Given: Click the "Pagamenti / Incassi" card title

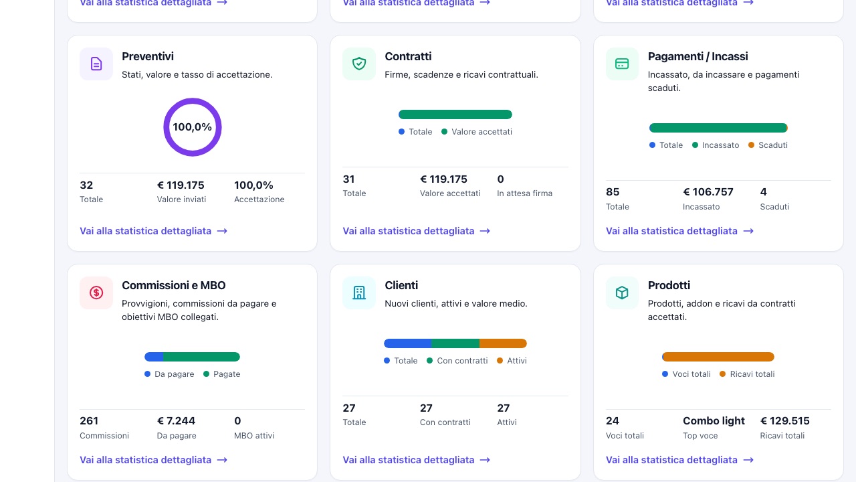Looking at the screenshot, I should [698, 56].
